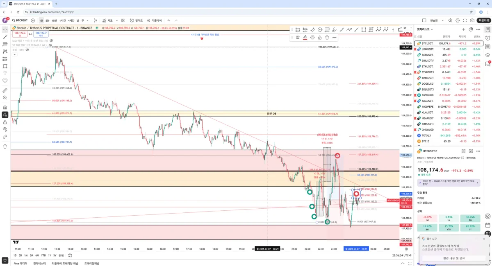Toggle hide all drawings eye icon
The width and height of the screenshot is (492, 266).
pos(5,129)
